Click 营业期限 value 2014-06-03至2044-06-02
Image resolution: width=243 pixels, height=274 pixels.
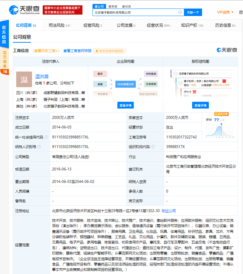pos(73,181)
